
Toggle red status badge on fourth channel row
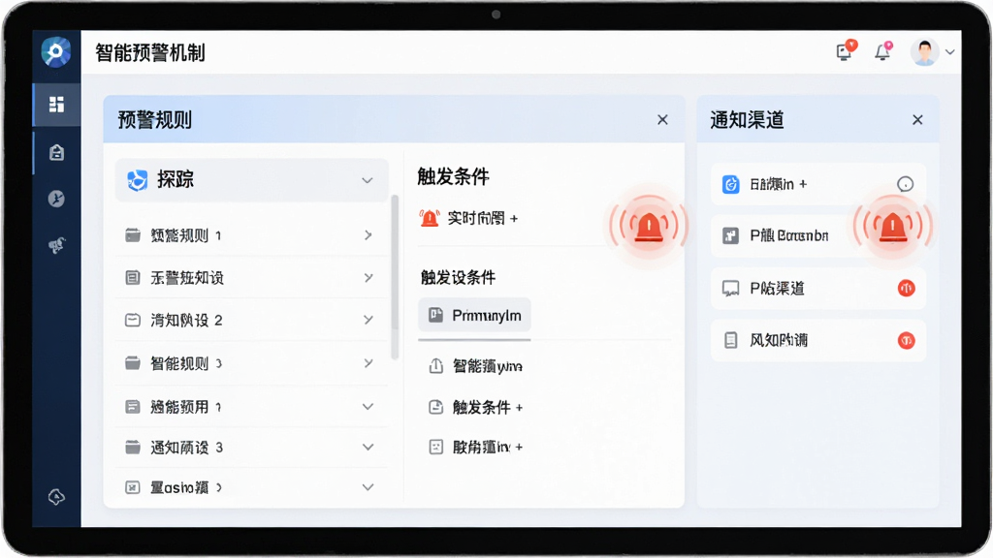907,340
